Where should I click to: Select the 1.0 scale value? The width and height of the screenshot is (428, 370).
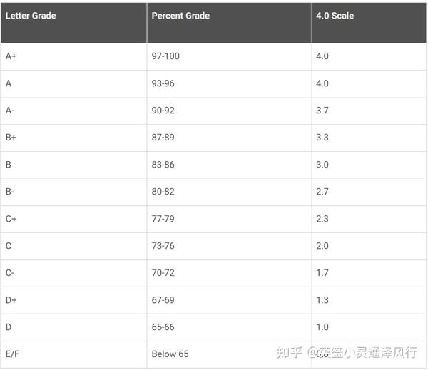tap(322, 327)
